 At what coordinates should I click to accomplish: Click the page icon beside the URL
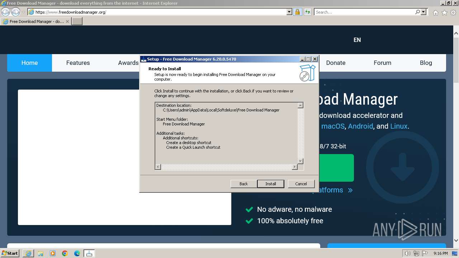(31, 12)
